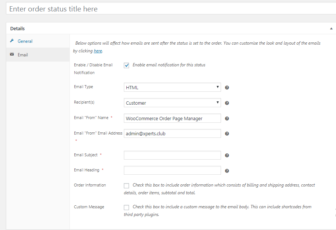Disable email notification for this status
336x230 pixels.
[127, 65]
